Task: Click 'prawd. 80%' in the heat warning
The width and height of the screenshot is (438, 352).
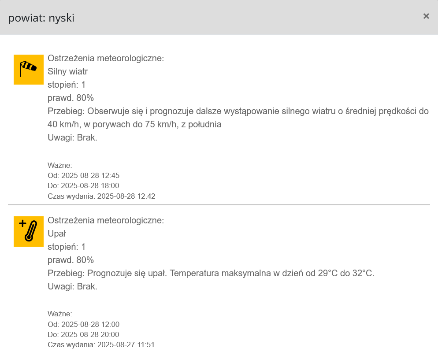Action: pyautogui.click(x=71, y=259)
